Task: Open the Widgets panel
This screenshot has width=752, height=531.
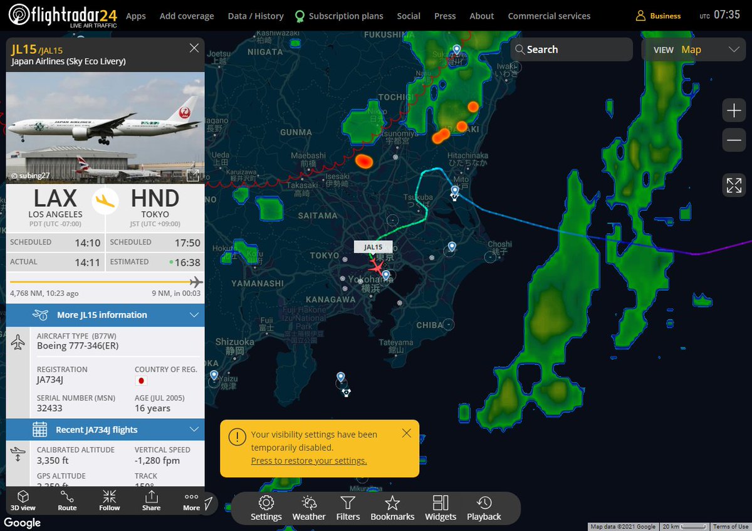Action: (441, 508)
